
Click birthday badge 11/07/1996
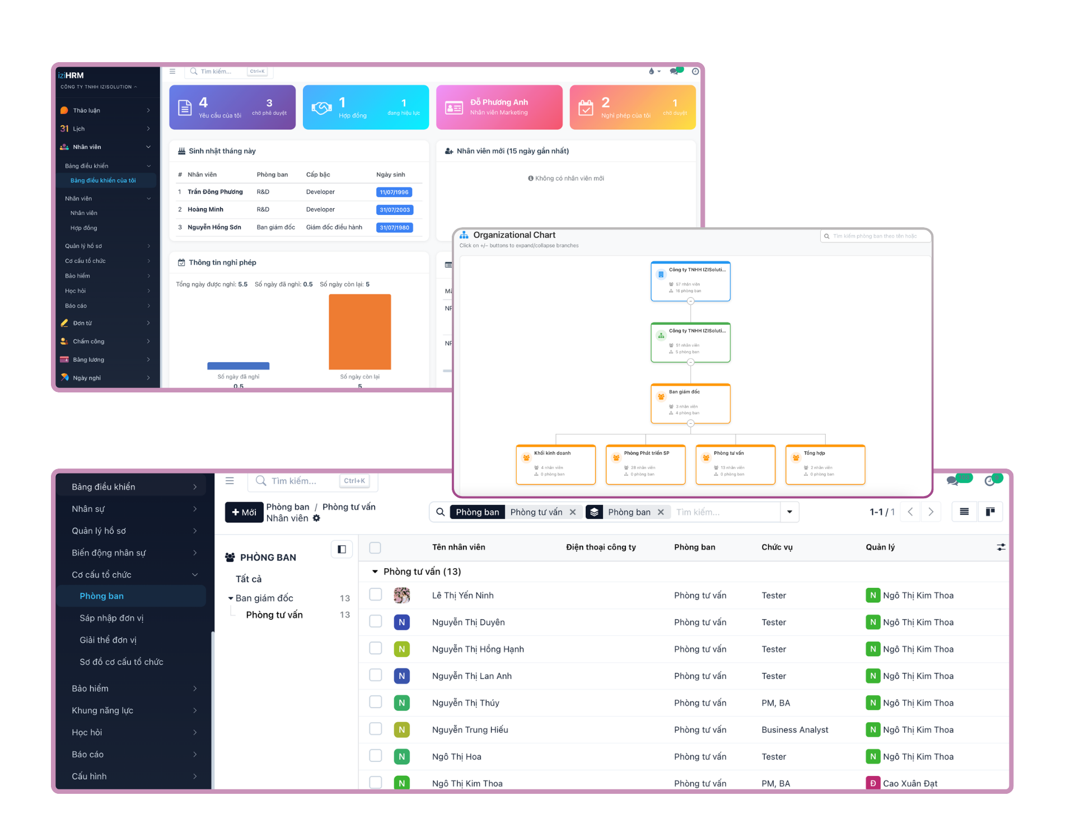click(x=394, y=192)
